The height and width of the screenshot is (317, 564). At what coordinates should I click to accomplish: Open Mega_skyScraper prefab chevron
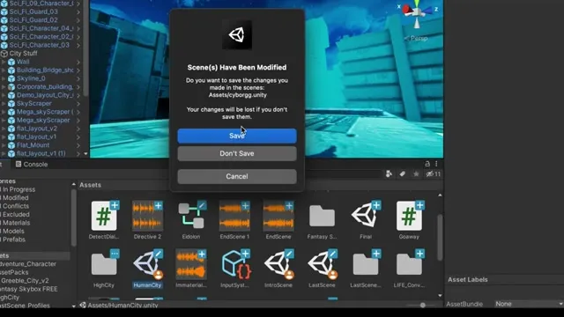78,121
